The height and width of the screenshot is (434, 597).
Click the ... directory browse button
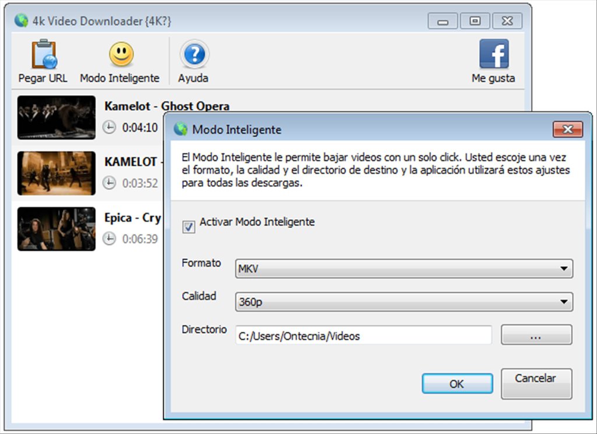[536, 334]
